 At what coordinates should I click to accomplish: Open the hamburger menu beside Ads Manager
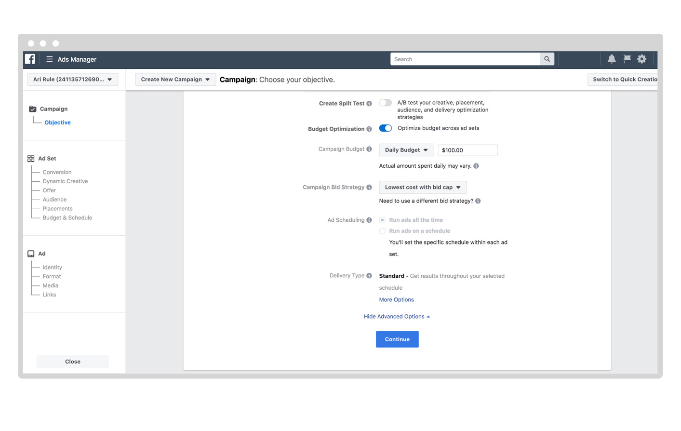coord(49,59)
